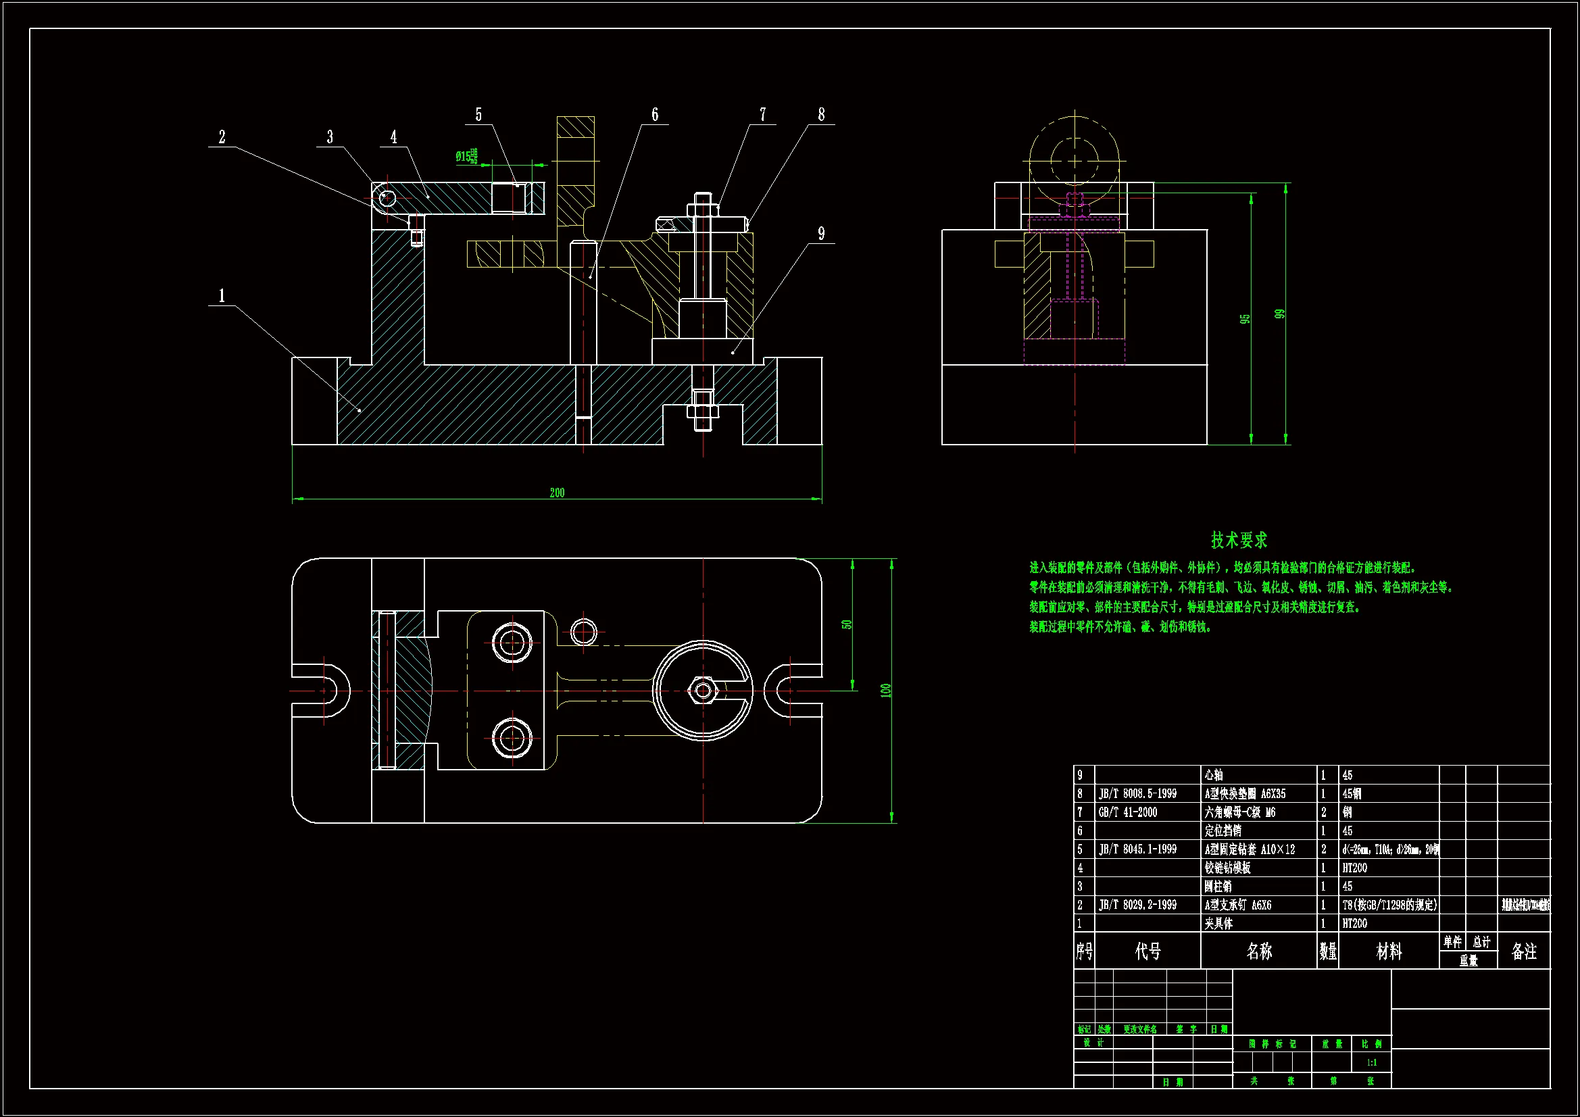Screen dimensions: 1580x1117
Task: Click the 95 vertical dimension text
Action: click(x=1245, y=320)
